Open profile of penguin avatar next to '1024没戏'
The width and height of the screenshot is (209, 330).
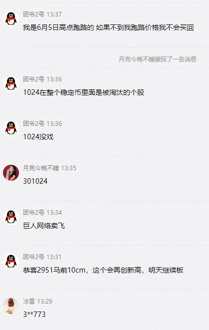coord(11,128)
